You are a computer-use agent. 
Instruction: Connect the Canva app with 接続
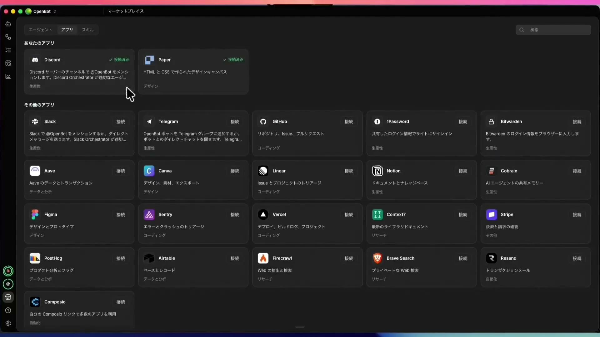pos(235,171)
